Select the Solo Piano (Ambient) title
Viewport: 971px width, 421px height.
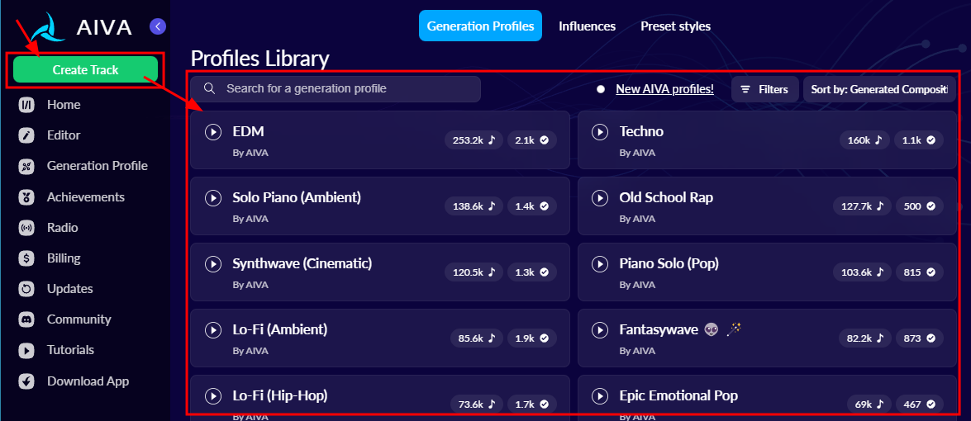tap(297, 197)
